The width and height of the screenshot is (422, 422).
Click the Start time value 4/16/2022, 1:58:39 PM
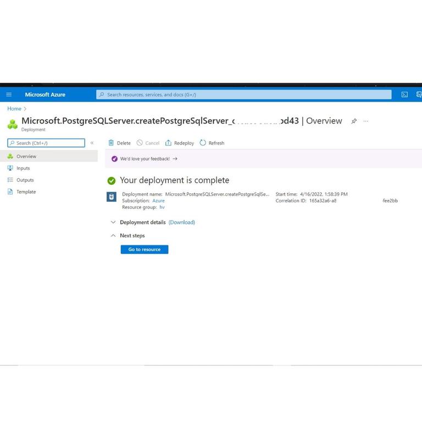click(x=324, y=194)
